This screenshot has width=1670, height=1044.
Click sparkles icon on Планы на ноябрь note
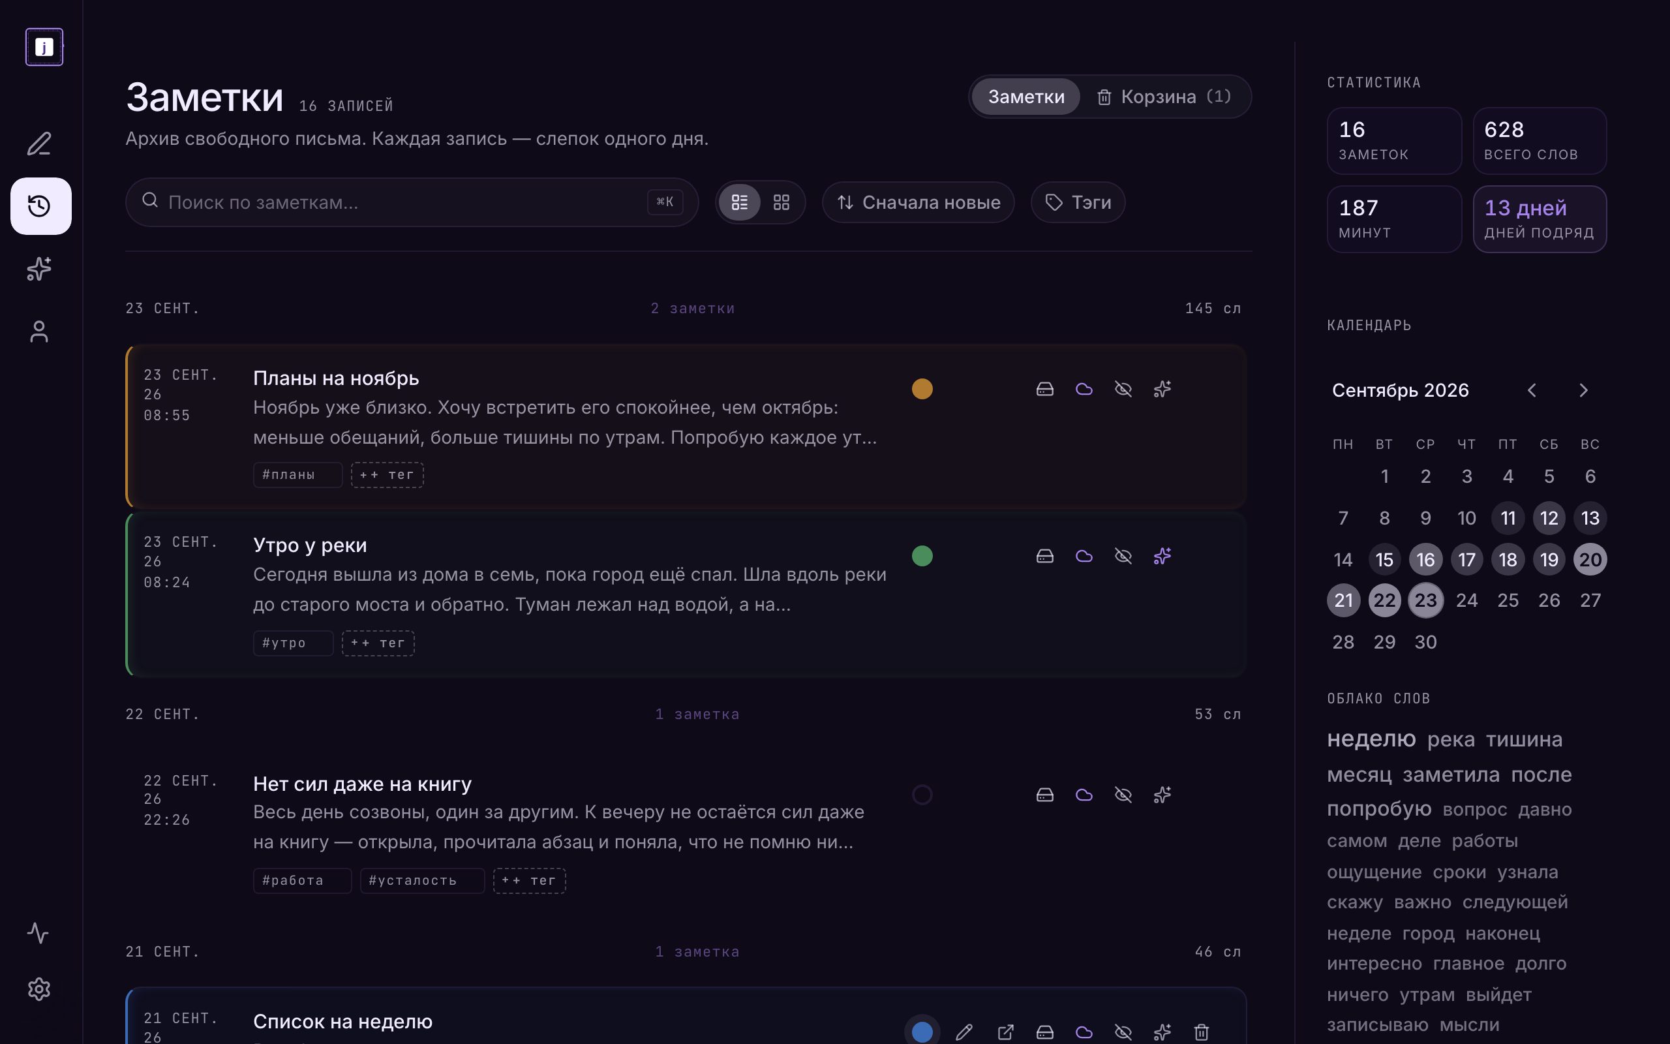[1162, 389]
